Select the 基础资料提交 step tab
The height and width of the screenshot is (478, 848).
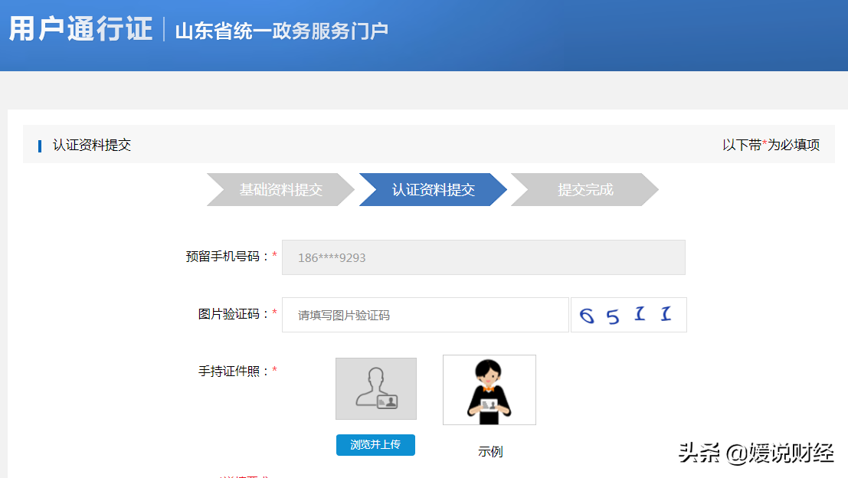(x=280, y=190)
